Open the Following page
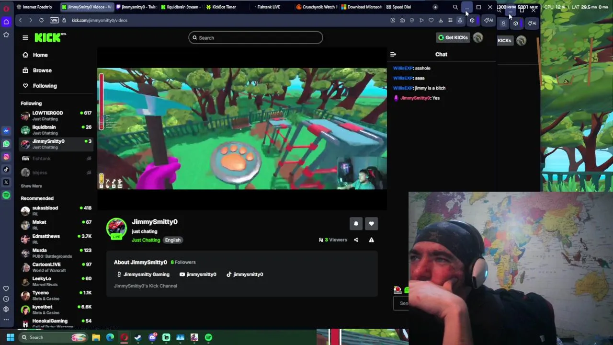This screenshot has height=345, width=613. click(45, 86)
